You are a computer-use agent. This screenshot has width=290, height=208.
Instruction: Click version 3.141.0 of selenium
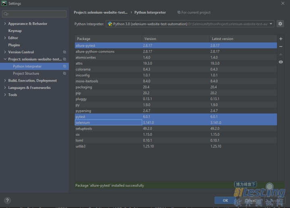click(x=148, y=122)
